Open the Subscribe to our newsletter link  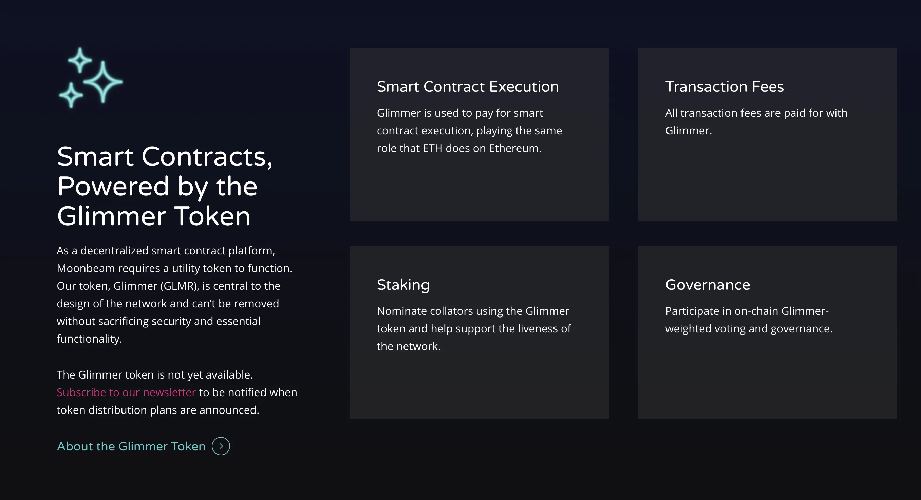click(x=126, y=392)
